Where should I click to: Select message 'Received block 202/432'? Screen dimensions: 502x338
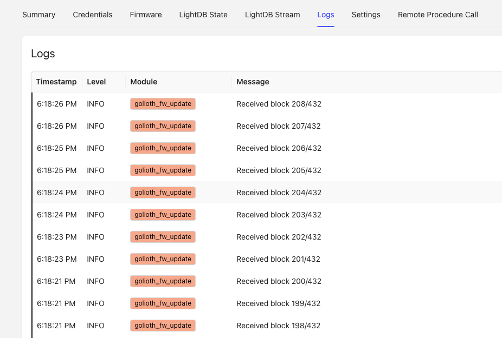(279, 237)
